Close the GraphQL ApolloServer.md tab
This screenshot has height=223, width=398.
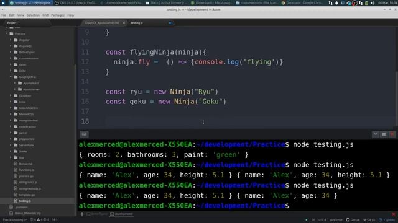[x=124, y=23]
